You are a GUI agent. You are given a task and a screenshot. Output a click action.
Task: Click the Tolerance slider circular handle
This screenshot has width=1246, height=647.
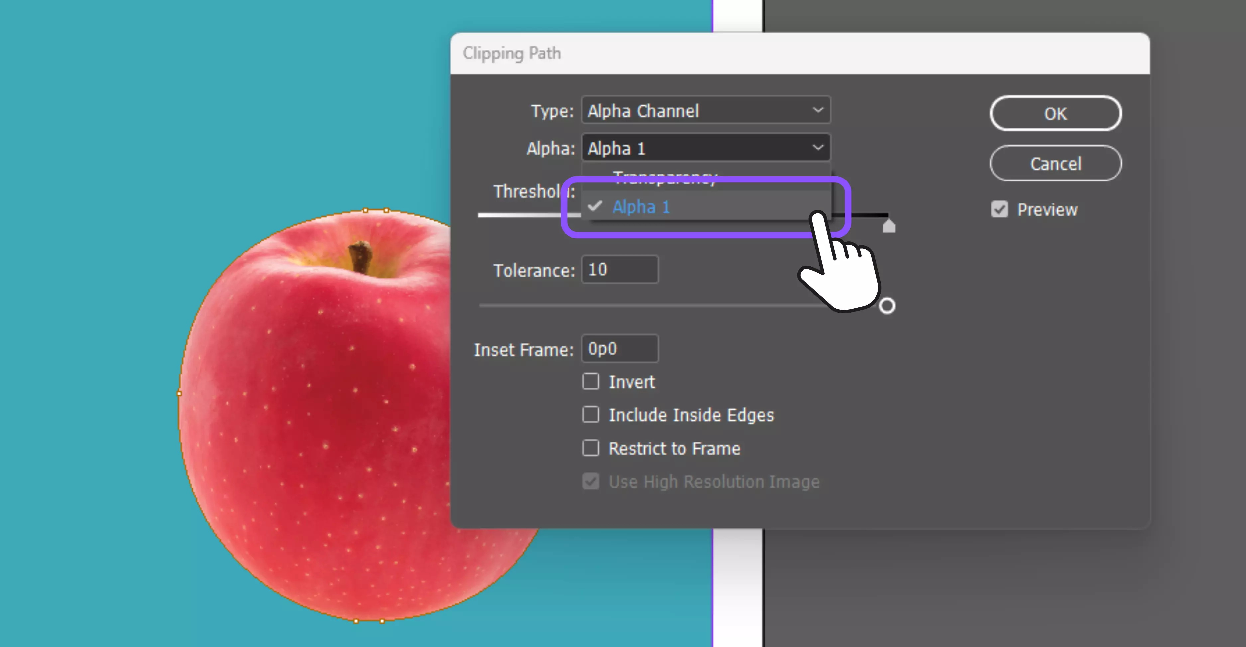[886, 306]
